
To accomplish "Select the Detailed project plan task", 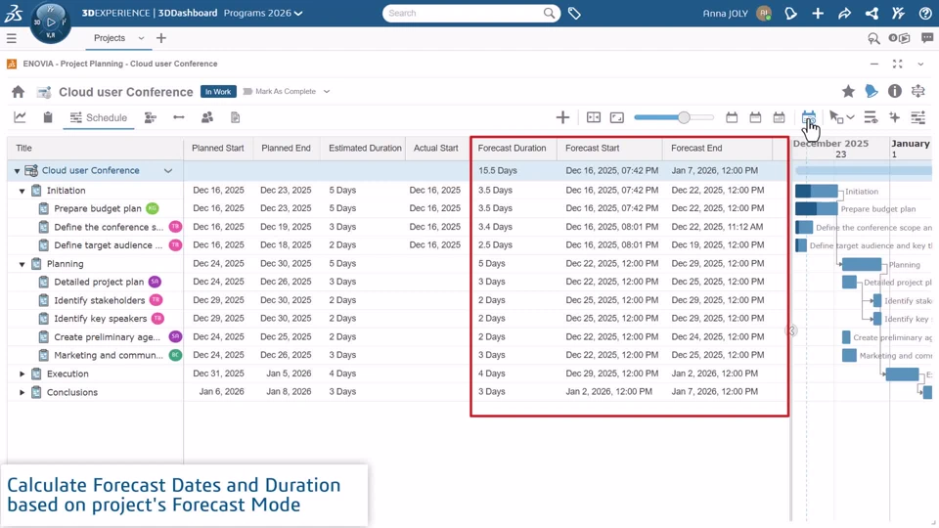I will click(99, 282).
